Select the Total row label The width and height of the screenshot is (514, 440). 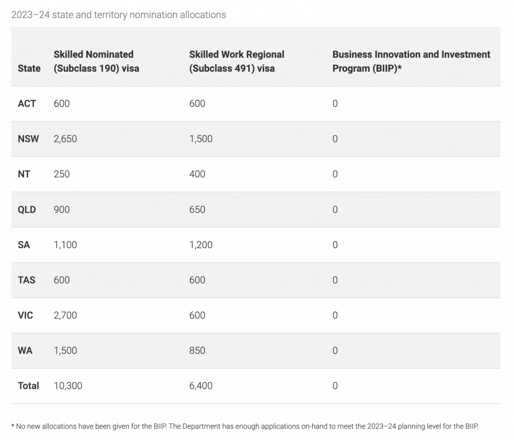pyautogui.click(x=28, y=386)
